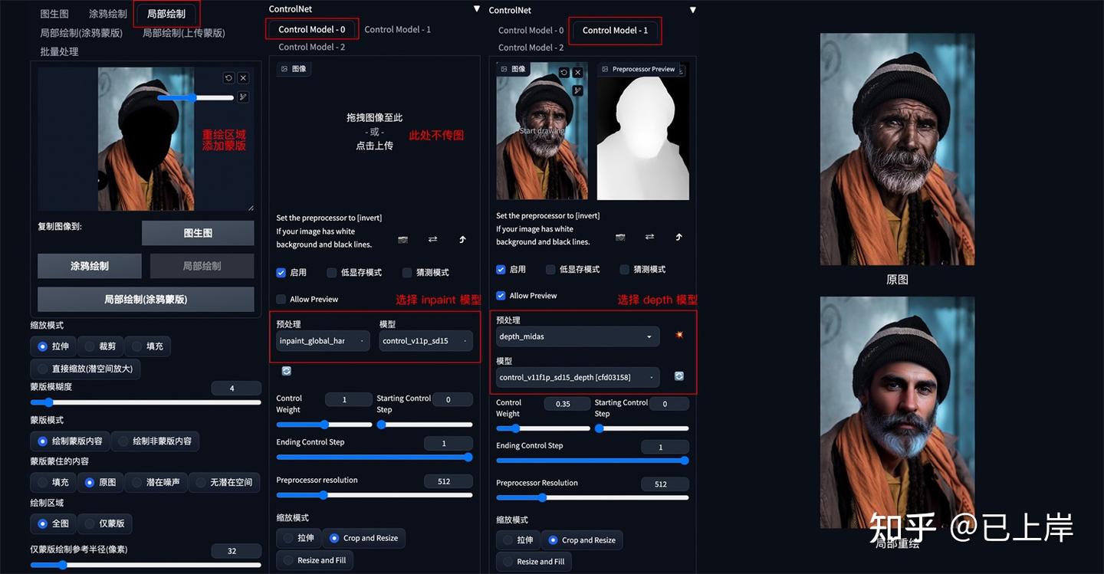Switch to 涂鸦绘制 tab
This screenshot has width=1104, height=574.
[x=108, y=14]
